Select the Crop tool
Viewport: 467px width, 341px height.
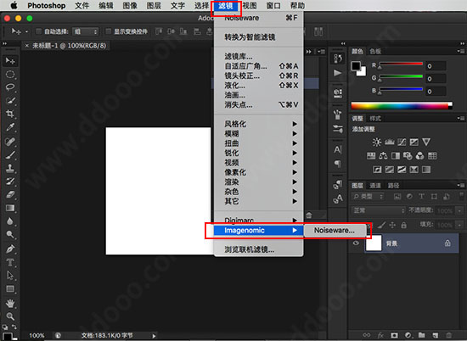tap(10, 114)
